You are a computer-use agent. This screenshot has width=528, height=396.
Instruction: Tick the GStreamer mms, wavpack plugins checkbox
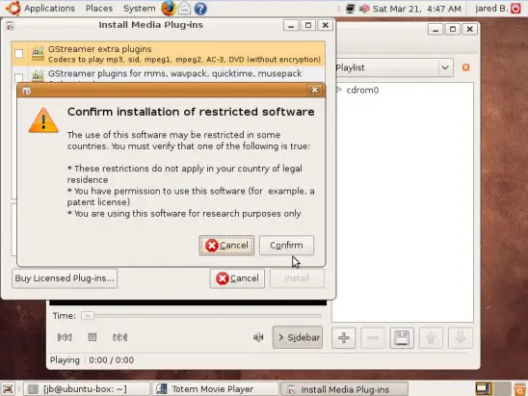[19, 78]
